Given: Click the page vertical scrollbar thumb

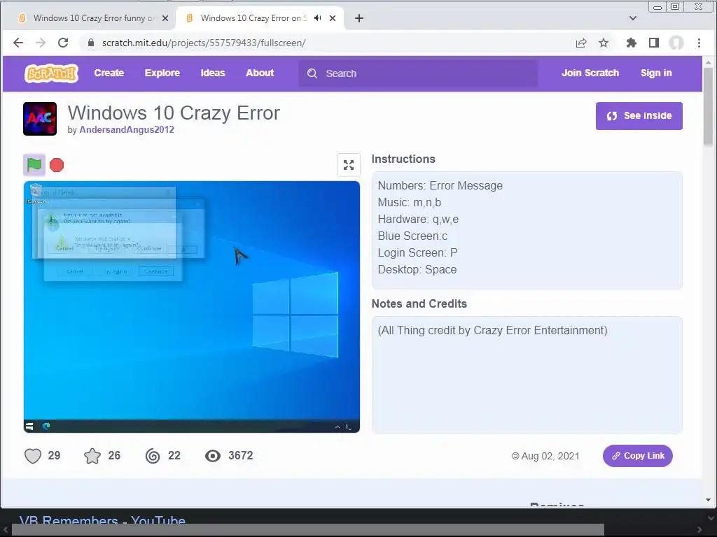Looking at the screenshot, I should click(x=709, y=107).
